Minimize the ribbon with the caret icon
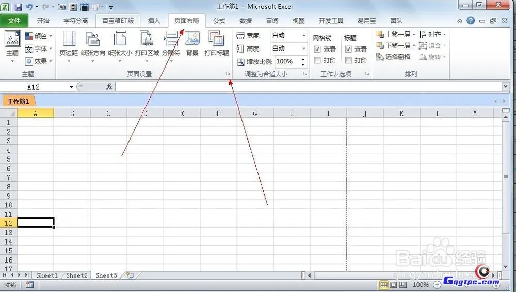Viewport: 516px width, 292px height. pyautogui.click(x=460, y=21)
